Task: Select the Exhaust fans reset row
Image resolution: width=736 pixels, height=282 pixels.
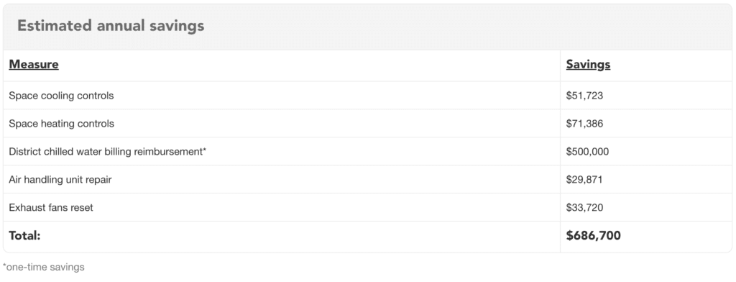Action: [367, 207]
